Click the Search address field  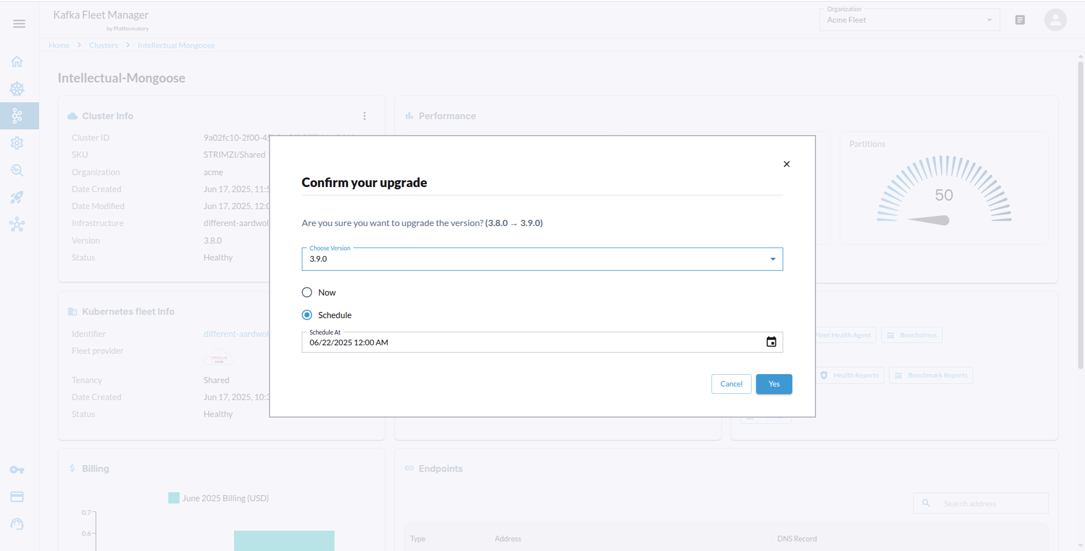pyautogui.click(x=981, y=503)
